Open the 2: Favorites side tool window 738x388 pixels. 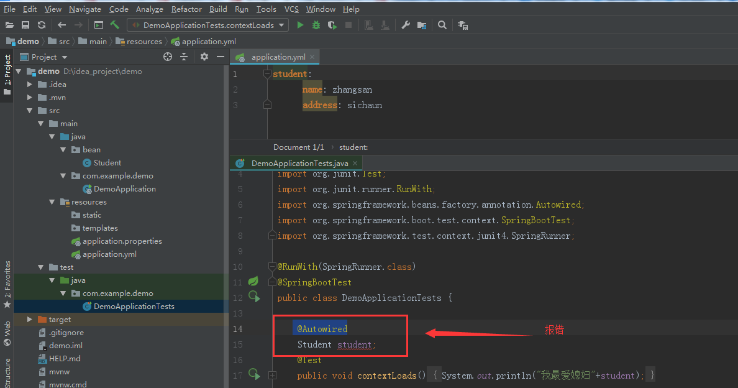[7, 285]
